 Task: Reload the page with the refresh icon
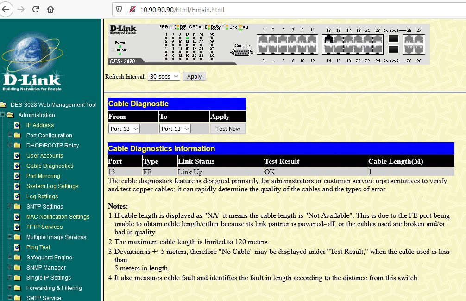click(x=36, y=10)
